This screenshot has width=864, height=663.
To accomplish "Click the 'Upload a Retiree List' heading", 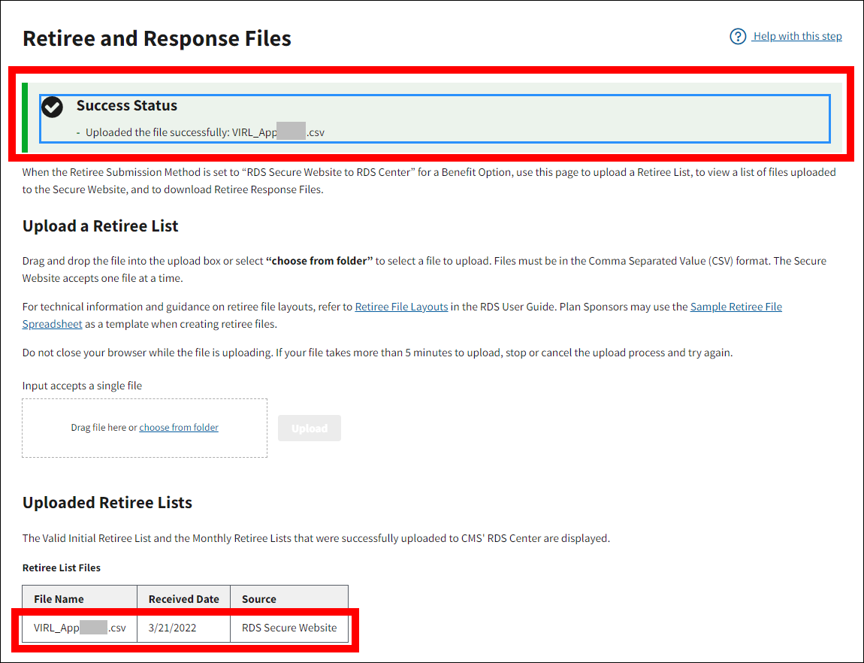I will pos(101,226).
